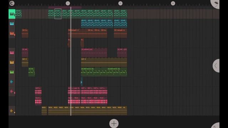Select the lime green 808 bass track header
This screenshot has height=128, width=228.
pyautogui.click(x=12, y=72)
